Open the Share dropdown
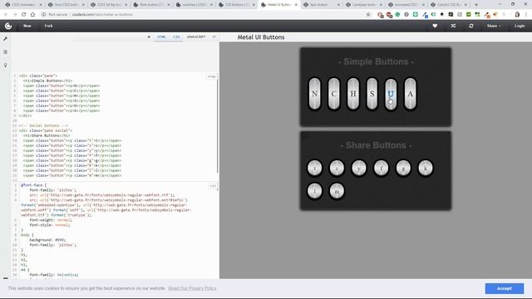This screenshot has width=532, height=299. coord(494,26)
